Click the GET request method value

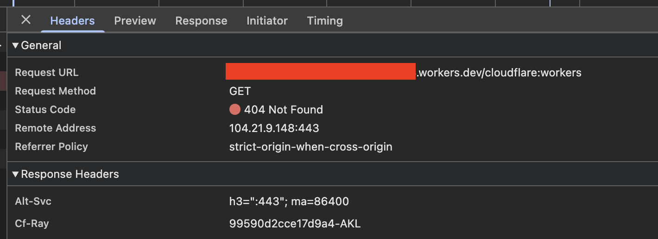coord(240,91)
